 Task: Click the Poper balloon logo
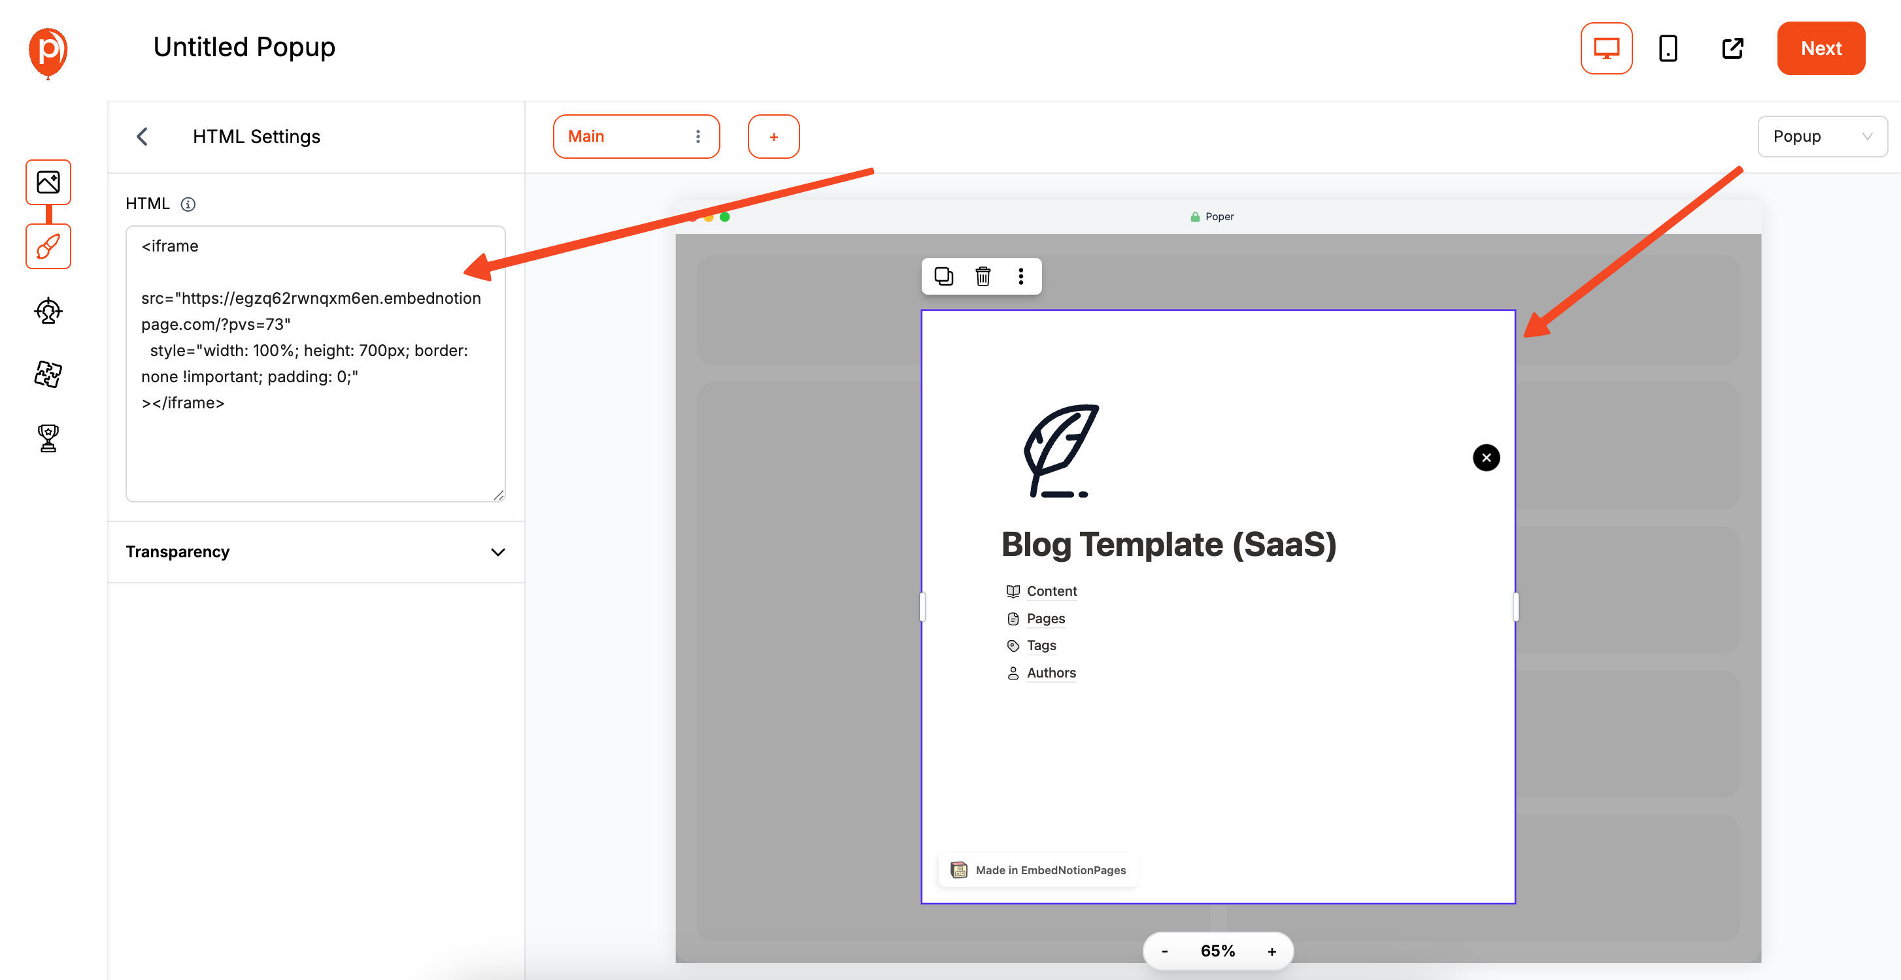[48, 52]
